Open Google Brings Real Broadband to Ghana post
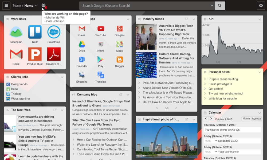Viewport: 267px width, 160px height. point(101,103)
